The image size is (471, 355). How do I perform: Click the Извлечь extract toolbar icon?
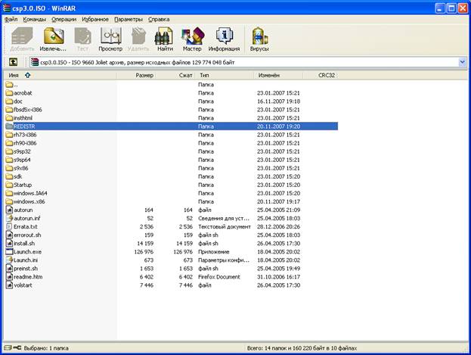53,39
